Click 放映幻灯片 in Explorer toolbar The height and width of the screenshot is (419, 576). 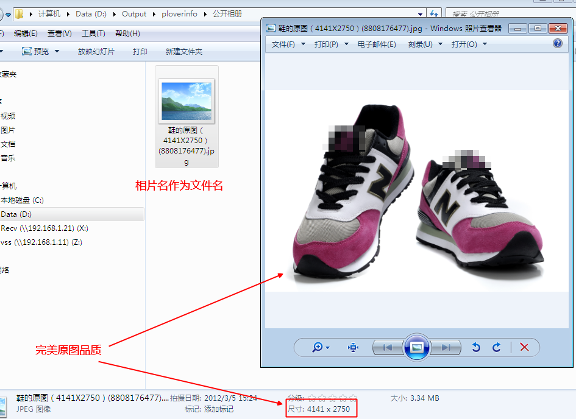pos(96,51)
